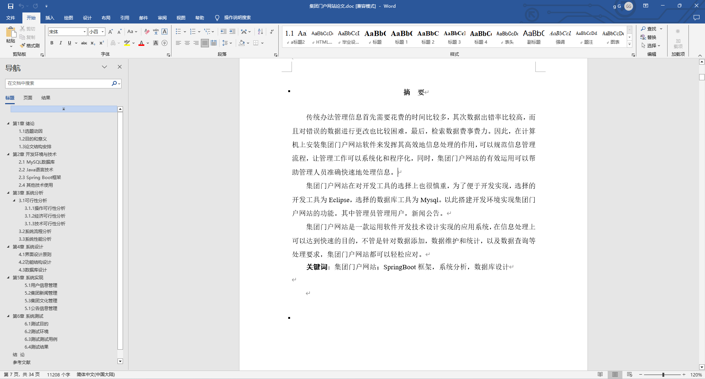The height and width of the screenshot is (379, 705).
Task: Activate the Format Painter (格式刷)
Action: click(x=30, y=45)
